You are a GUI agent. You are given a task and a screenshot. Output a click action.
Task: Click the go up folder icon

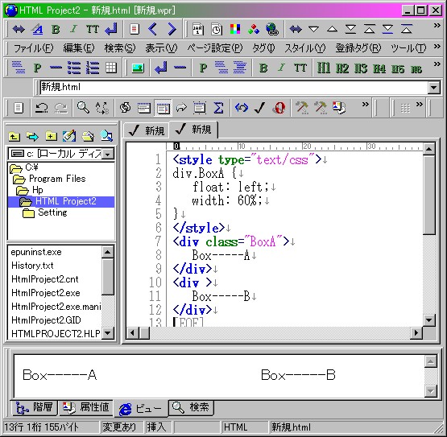point(14,137)
